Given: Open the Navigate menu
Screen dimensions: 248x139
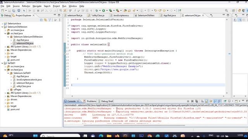Looking at the screenshot, I should (x=37, y=6).
